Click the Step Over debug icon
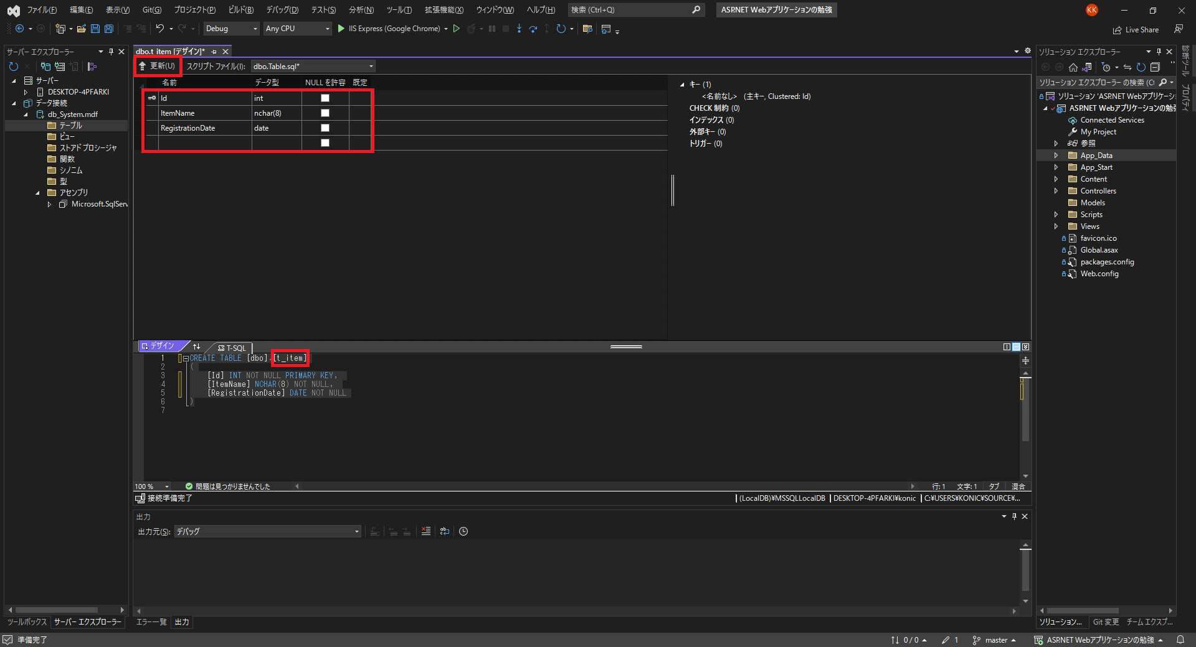 (533, 29)
